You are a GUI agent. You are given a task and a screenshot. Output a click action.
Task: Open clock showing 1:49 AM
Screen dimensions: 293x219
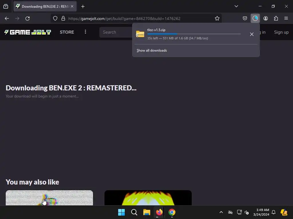point(261,212)
